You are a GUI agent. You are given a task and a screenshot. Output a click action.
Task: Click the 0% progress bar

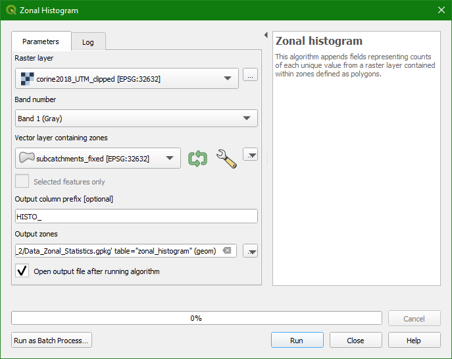[196, 318]
